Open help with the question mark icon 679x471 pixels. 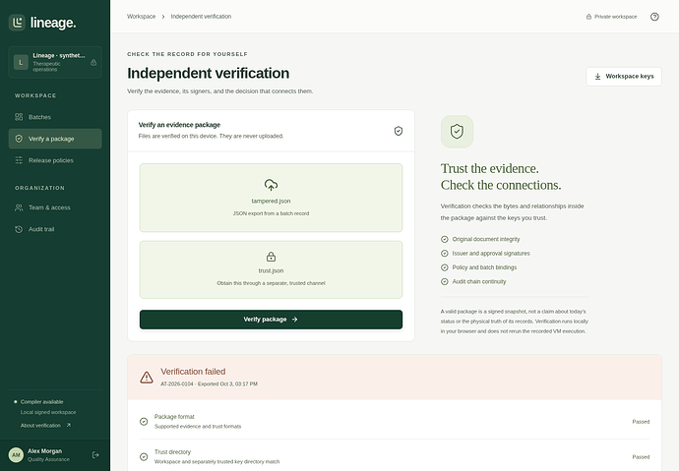pyautogui.click(x=654, y=17)
